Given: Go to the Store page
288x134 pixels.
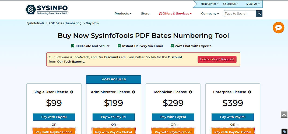Looking at the screenshot, I should coord(145,13).
